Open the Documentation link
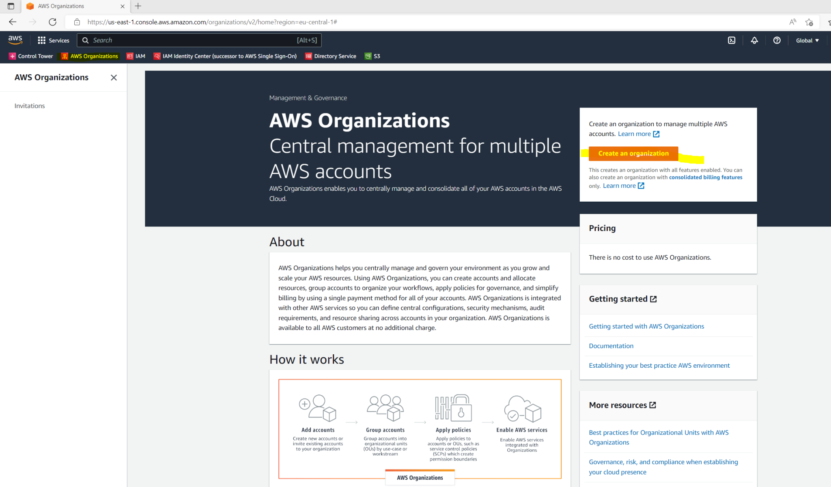The image size is (831, 487). coord(611,345)
